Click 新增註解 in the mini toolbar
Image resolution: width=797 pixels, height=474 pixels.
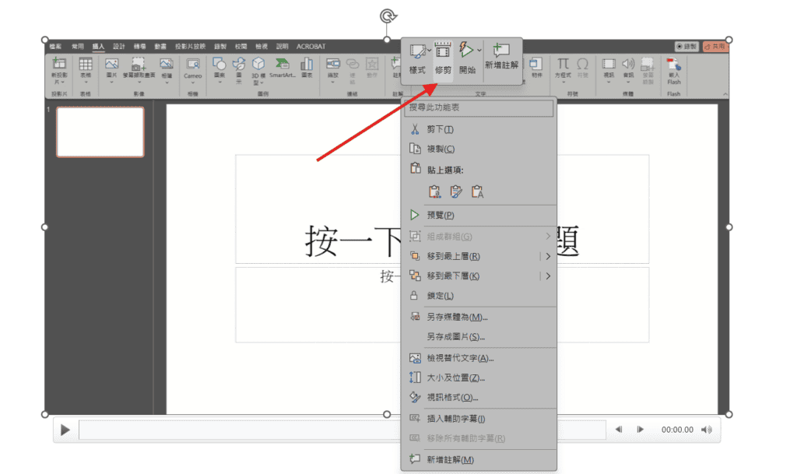click(501, 57)
